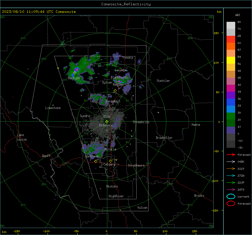Click the Limestone label
252x235 pixels.
(x=53, y=108)
